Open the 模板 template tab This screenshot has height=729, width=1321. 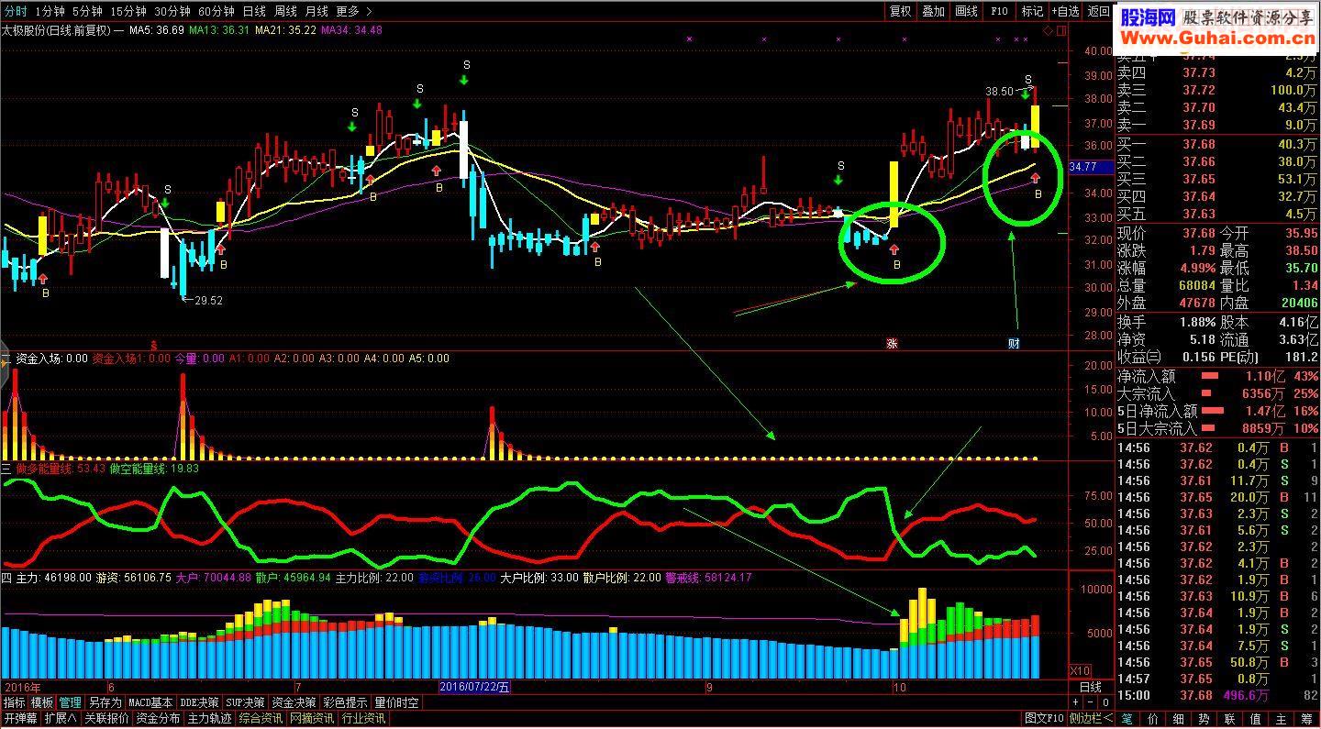tap(42, 702)
